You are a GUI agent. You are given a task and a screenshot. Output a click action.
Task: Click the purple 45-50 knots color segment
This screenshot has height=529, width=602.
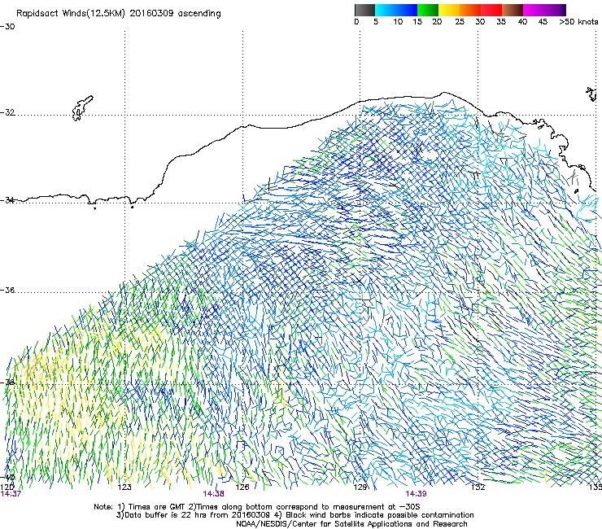pos(555,10)
